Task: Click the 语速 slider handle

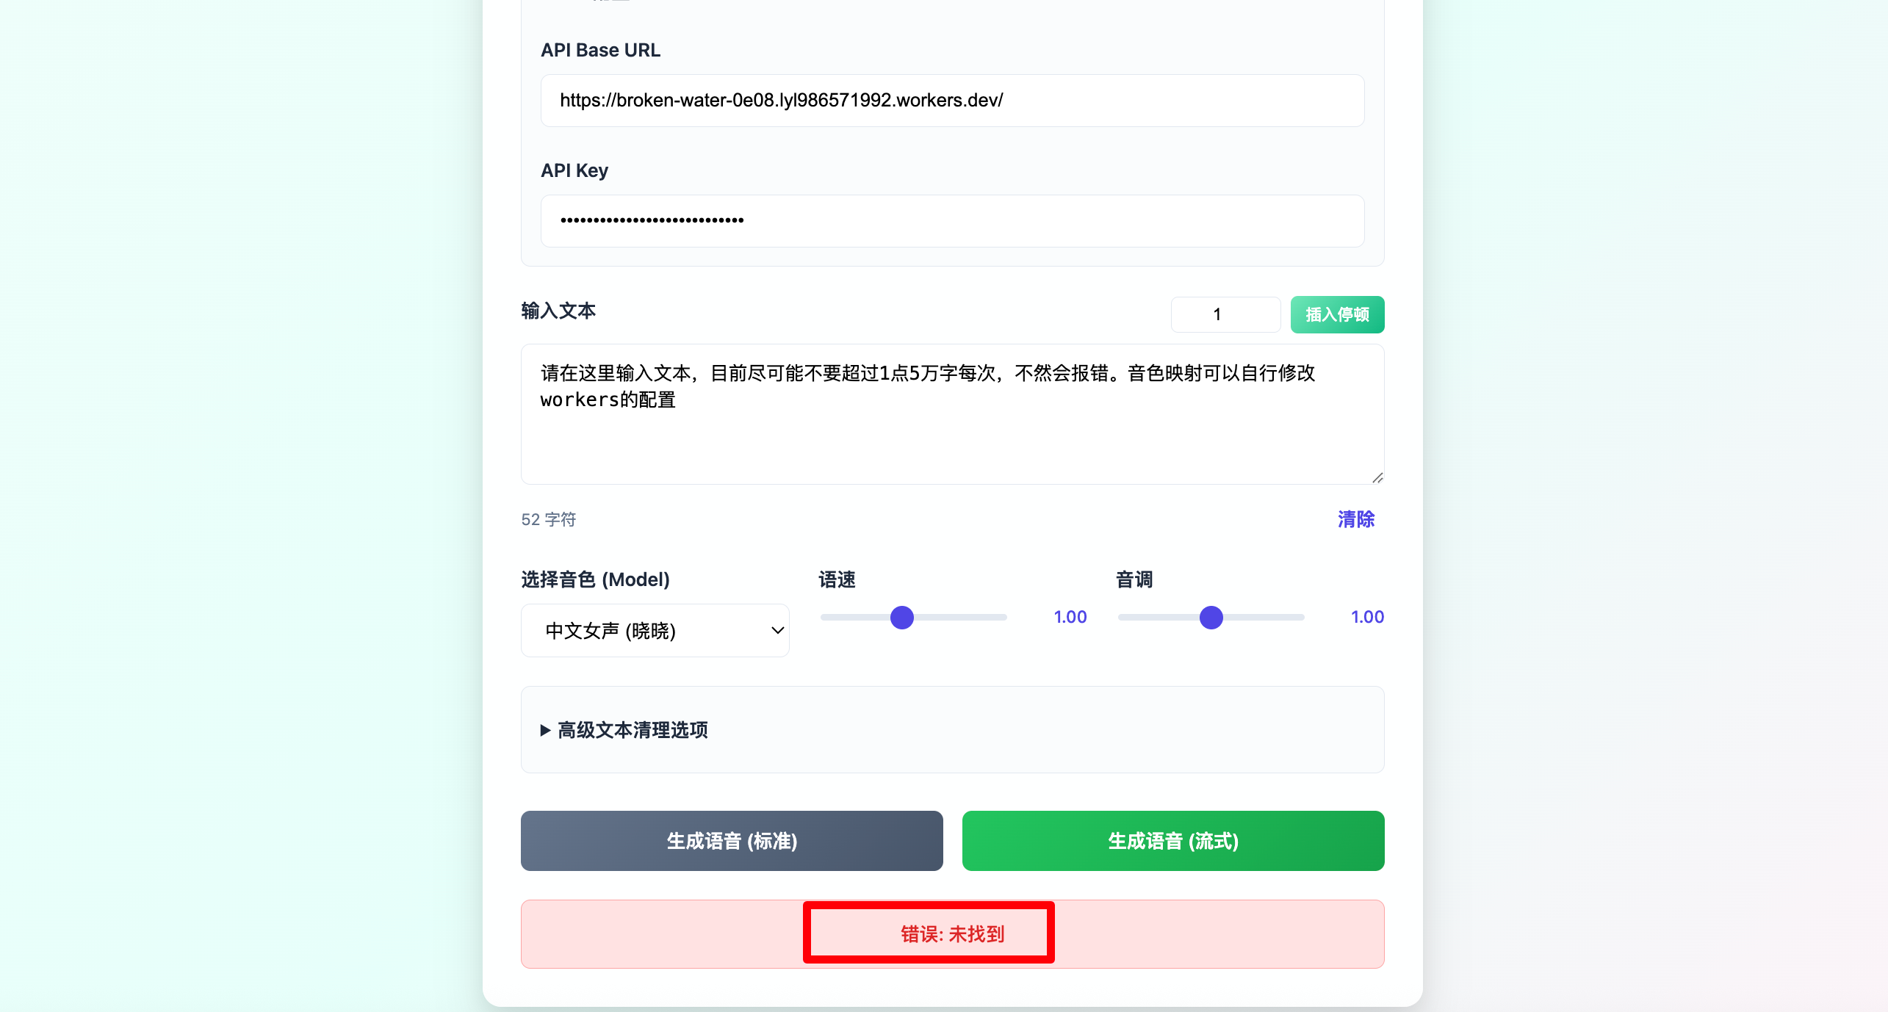Action: point(901,617)
